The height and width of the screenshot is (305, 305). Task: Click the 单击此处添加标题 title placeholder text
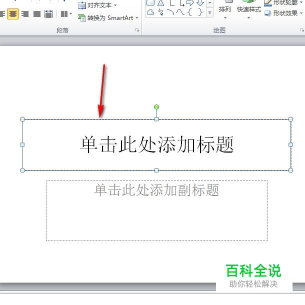pos(157,144)
